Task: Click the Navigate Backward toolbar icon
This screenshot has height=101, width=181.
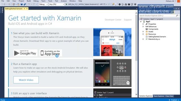Action: click(5, 4)
